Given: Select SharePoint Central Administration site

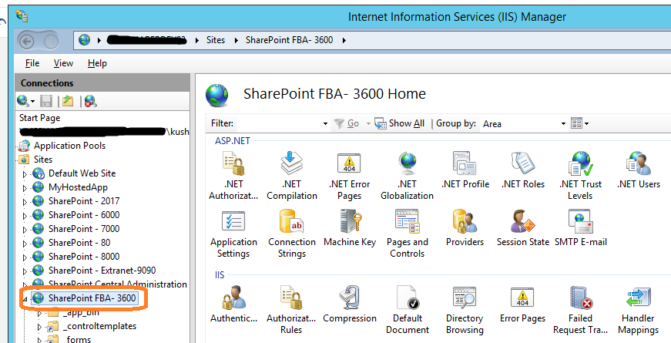Looking at the screenshot, I should [x=118, y=284].
